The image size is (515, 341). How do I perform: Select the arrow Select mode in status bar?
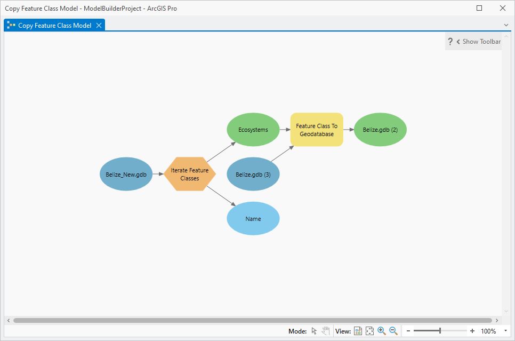[x=314, y=330]
